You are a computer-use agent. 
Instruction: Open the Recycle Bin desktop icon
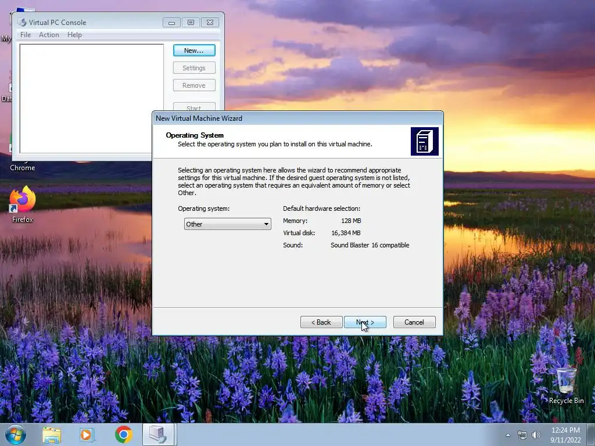pyautogui.click(x=566, y=385)
